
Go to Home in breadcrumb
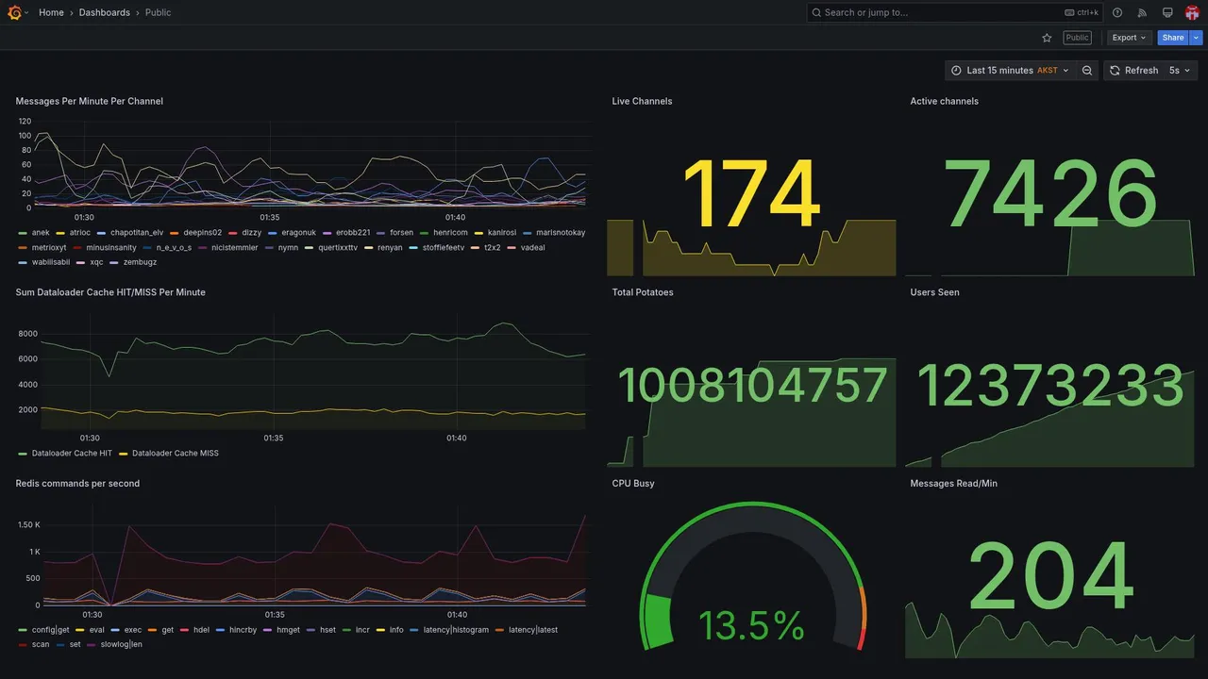click(51, 12)
